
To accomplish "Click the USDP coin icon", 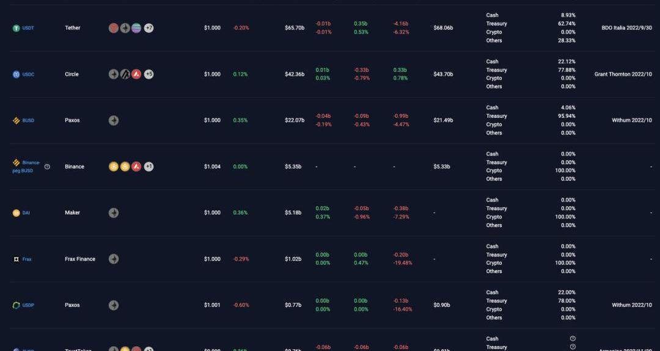I will pos(16,305).
